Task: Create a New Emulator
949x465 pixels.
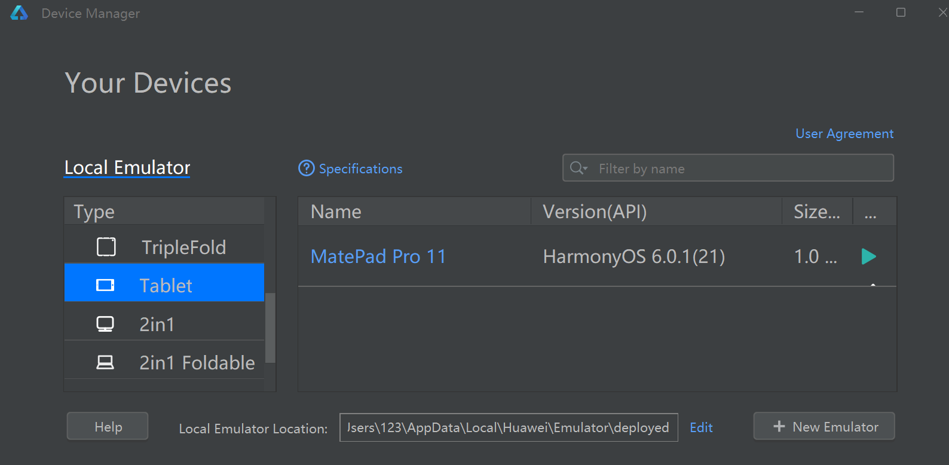Action: pyautogui.click(x=824, y=426)
